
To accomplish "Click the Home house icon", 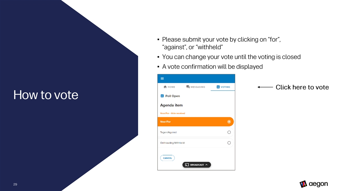I will pyautogui.click(x=165, y=87).
